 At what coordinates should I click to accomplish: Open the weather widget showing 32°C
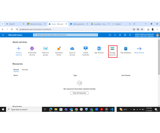coord(123,109)
